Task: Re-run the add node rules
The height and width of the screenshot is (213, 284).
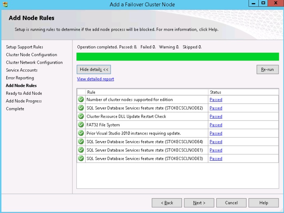Action: 268,69
